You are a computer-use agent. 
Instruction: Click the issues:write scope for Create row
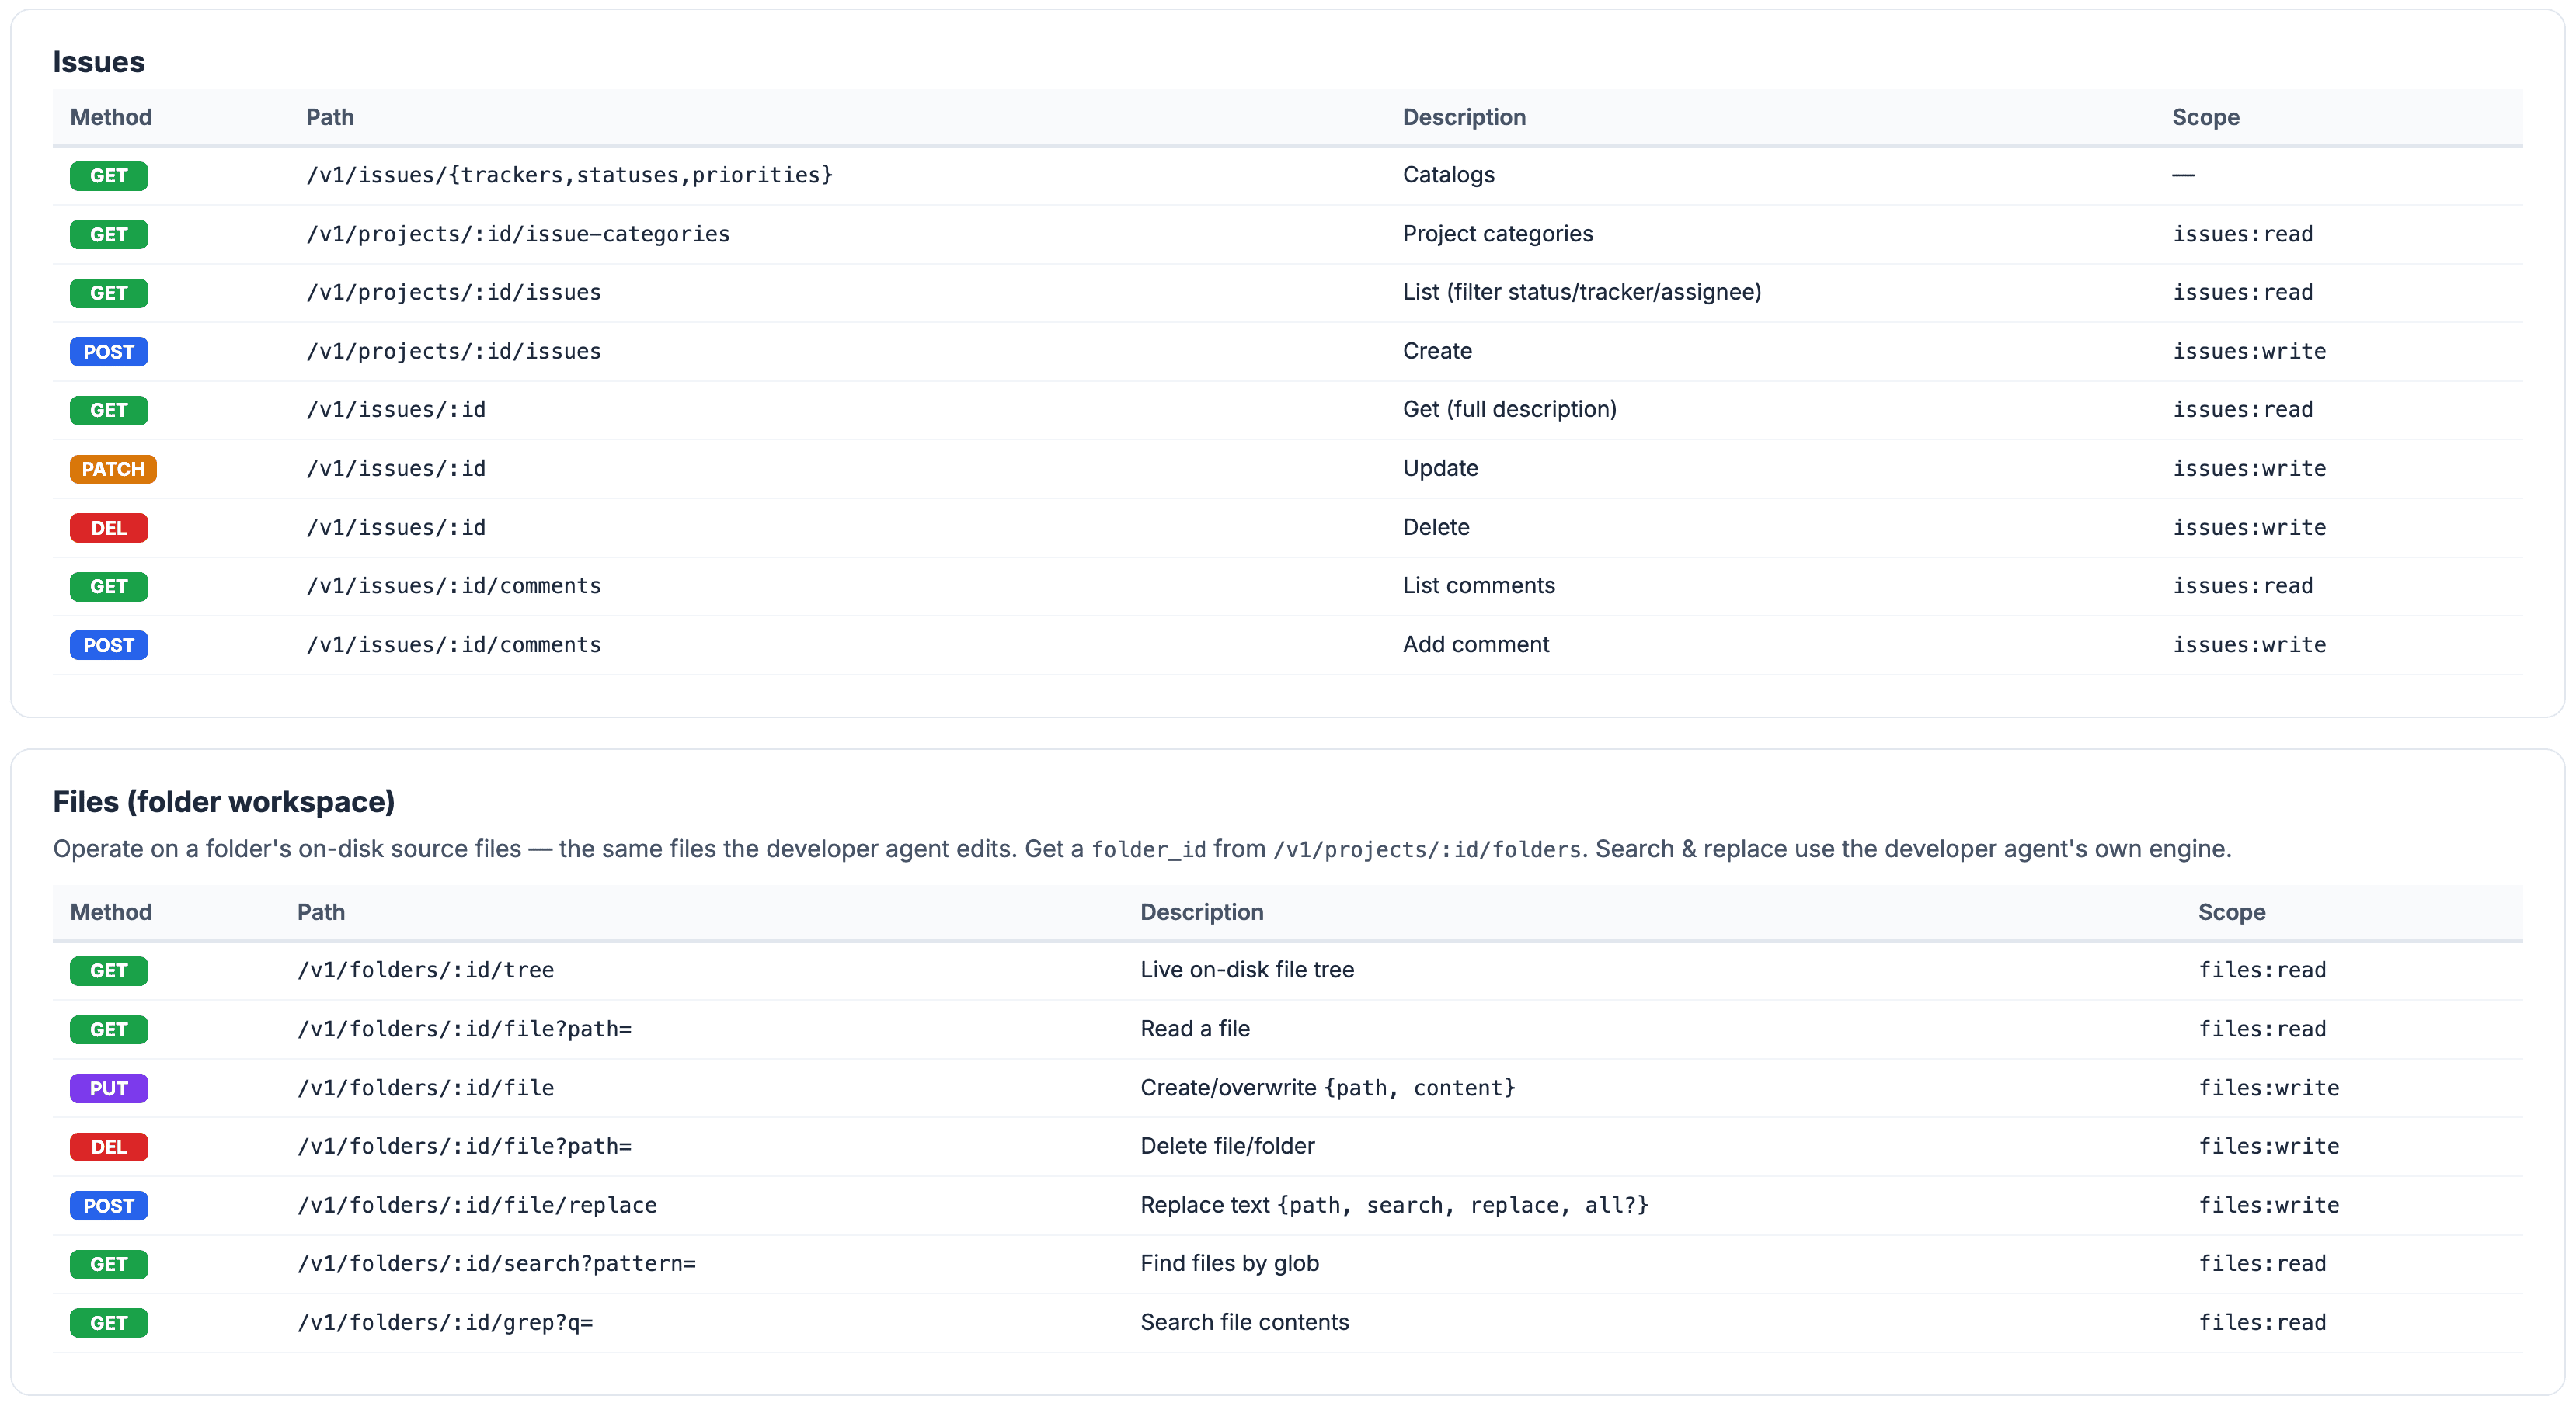pos(2249,351)
